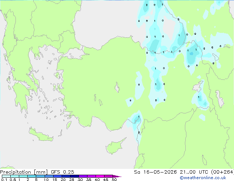
Task: Open the weatheronline.co.uk copyright link
Action: tap(203, 178)
